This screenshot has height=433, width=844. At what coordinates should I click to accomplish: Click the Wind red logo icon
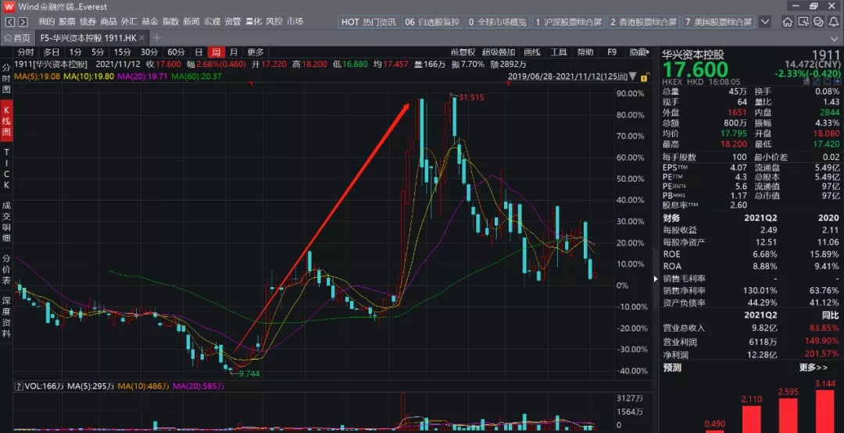[9, 6]
